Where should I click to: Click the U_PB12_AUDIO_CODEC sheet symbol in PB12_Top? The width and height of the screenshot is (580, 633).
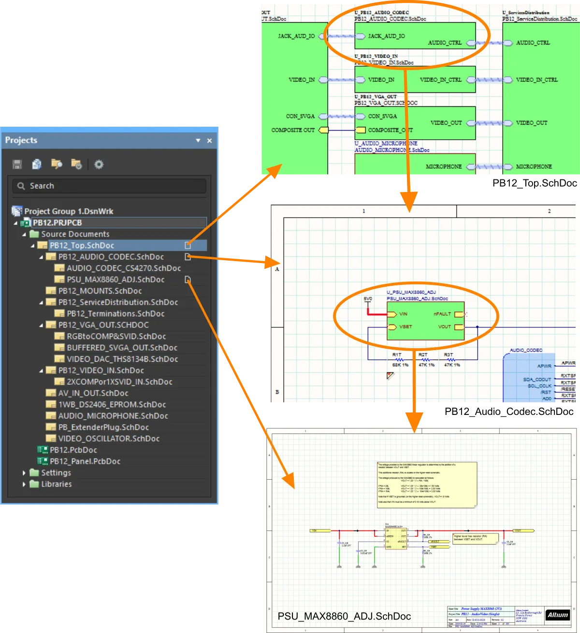[x=415, y=36]
